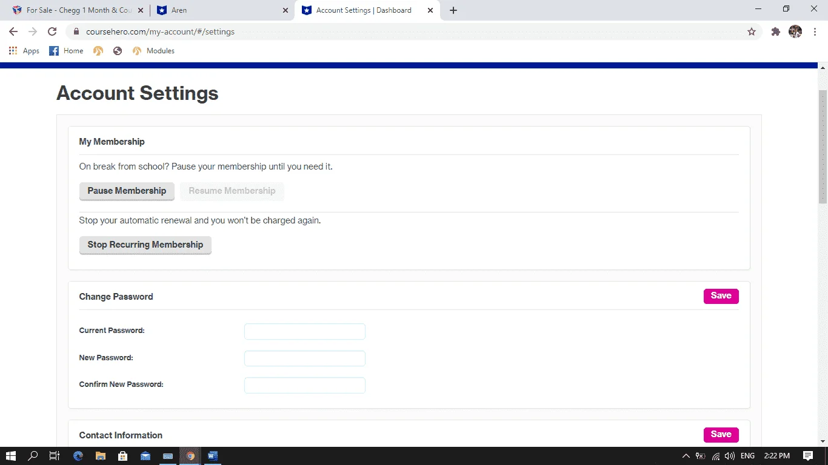Open the Windows Start menu
The image size is (828, 465).
coord(11,456)
